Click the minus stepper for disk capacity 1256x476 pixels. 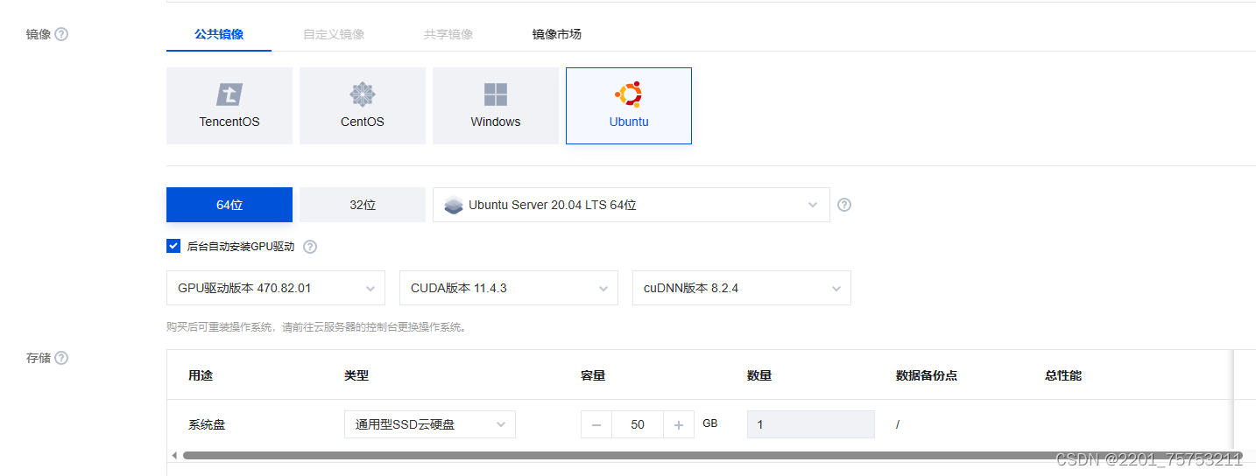click(x=596, y=424)
